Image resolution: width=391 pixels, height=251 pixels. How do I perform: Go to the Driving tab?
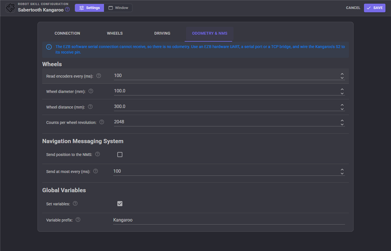pyautogui.click(x=162, y=33)
